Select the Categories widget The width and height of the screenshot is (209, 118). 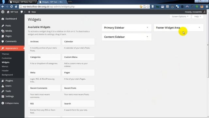[44, 57]
